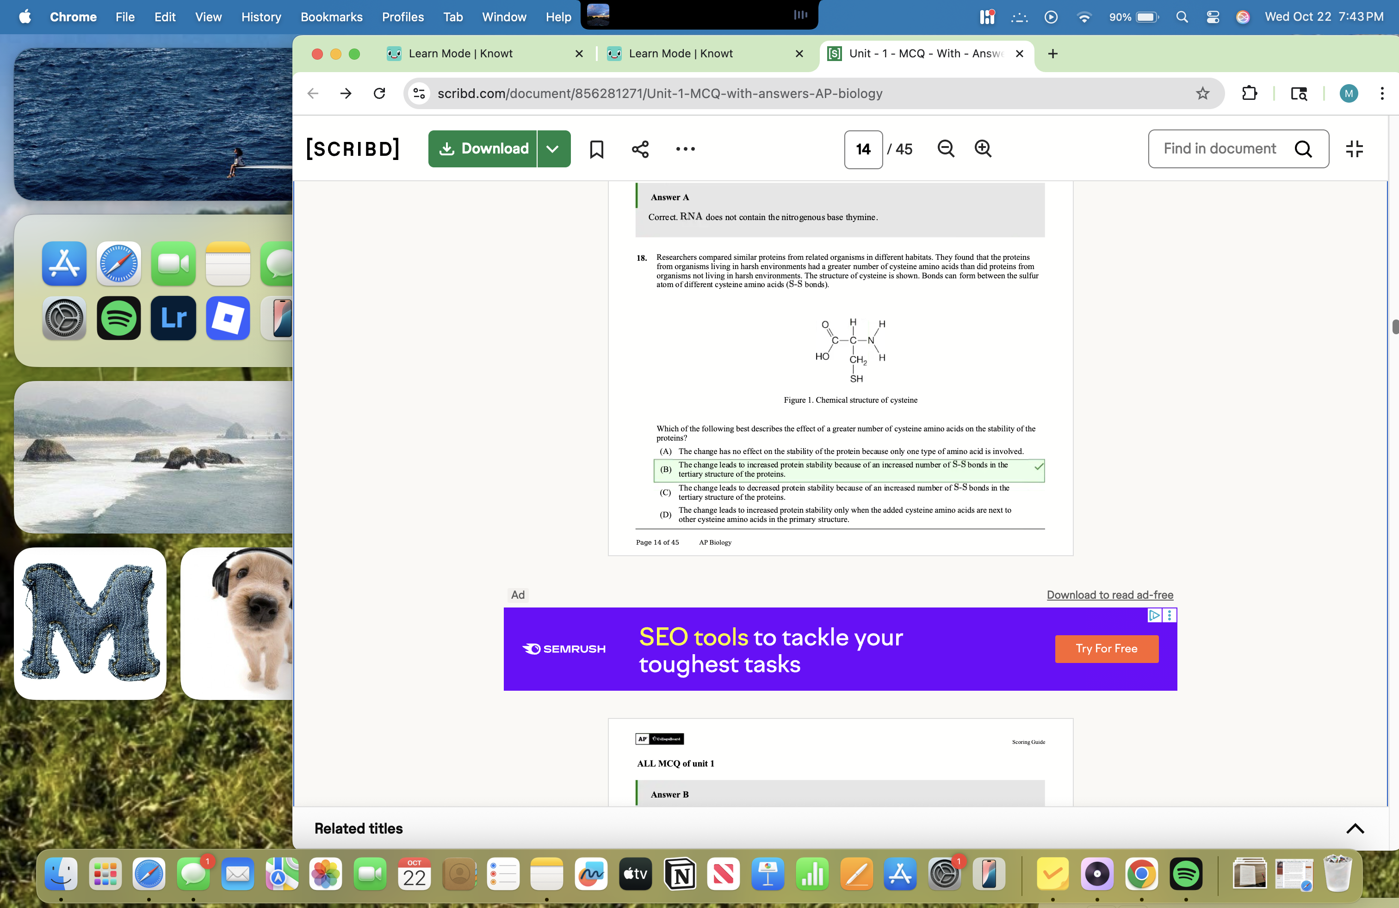1399x908 pixels.
Task: Click the Scribd bookmark save icon
Action: [x=596, y=149]
